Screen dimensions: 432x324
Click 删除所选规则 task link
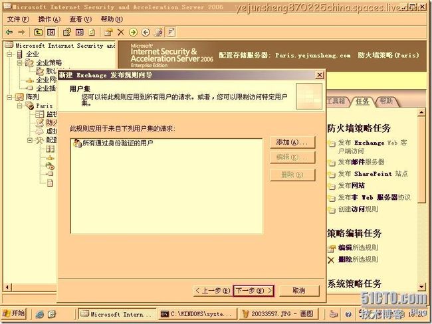pos(358,260)
